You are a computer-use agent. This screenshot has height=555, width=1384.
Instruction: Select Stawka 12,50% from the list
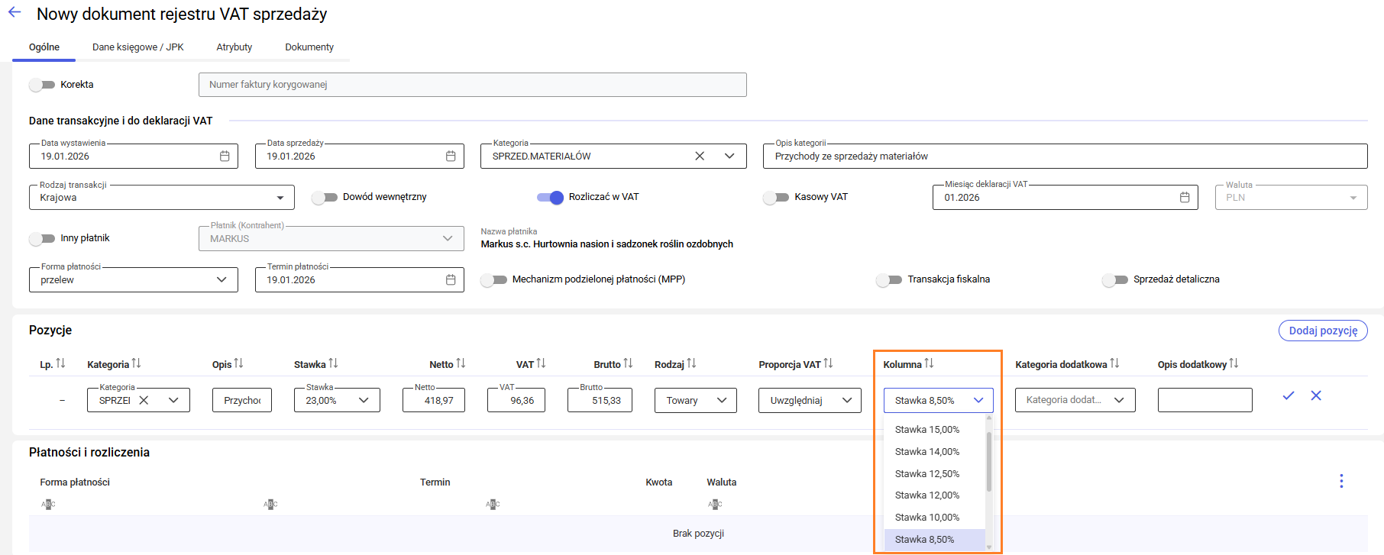pyautogui.click(x=926, y=473)
